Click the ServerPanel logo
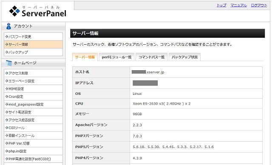Viewport: 272px width, 165px height. (38, 11)
